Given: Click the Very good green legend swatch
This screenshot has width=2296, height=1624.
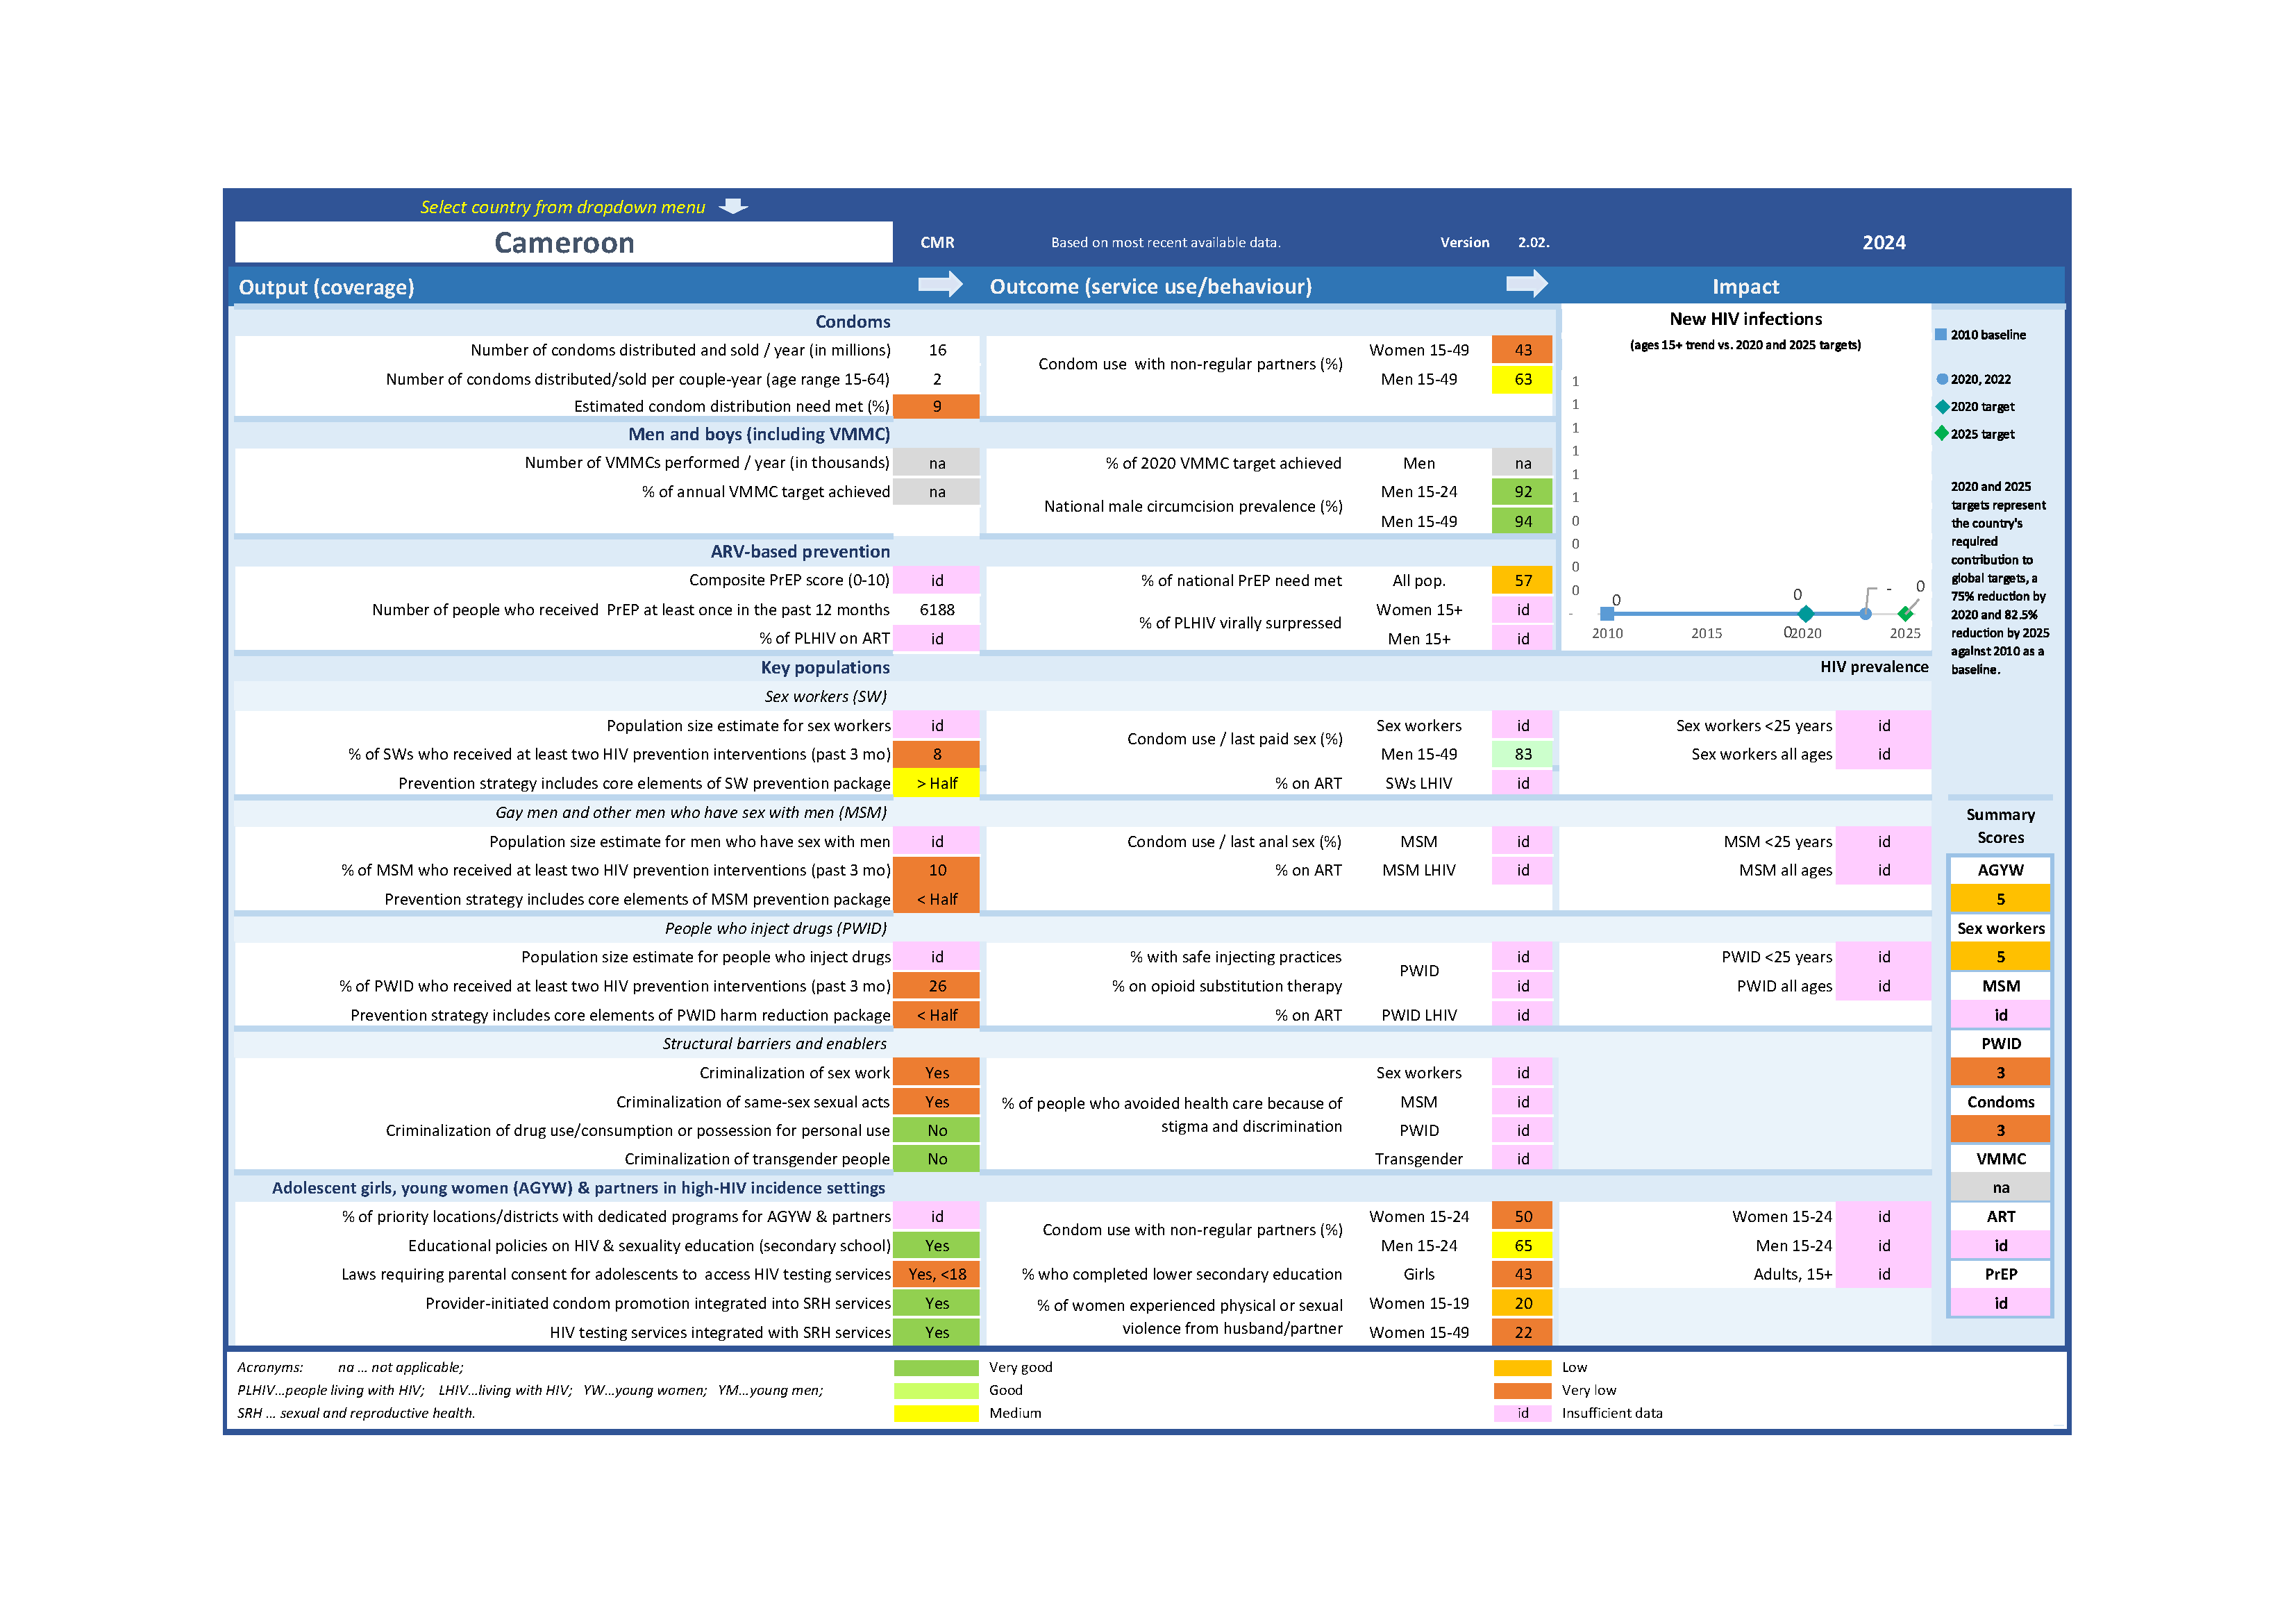Looking at the screenshot, I should coord(936,1368).
